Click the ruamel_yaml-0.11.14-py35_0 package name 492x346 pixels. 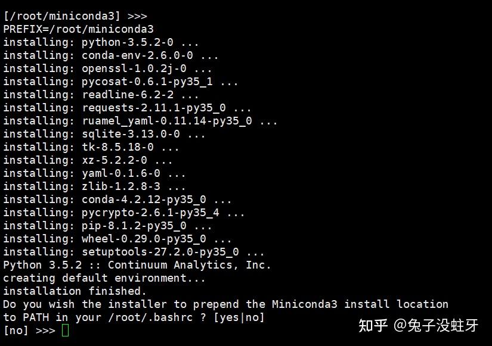tap(167, 121)
